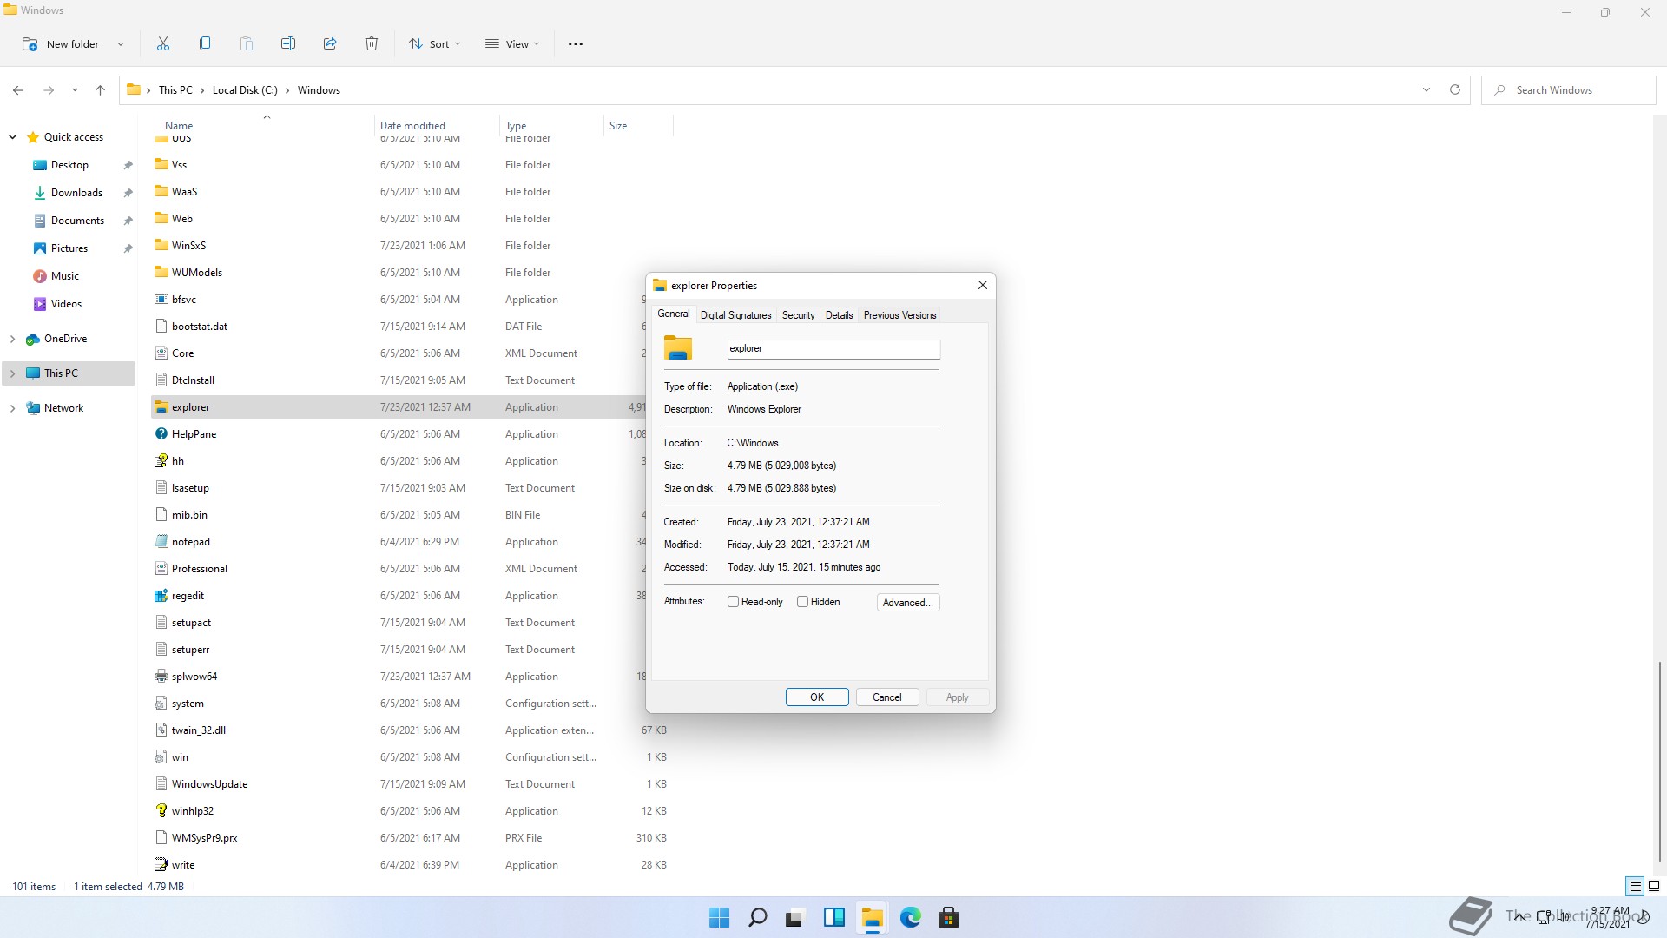Open the Start menu on taskbar
This screenshot has width=1667, height=938.
pyautogui.click(x=720, y=917)
